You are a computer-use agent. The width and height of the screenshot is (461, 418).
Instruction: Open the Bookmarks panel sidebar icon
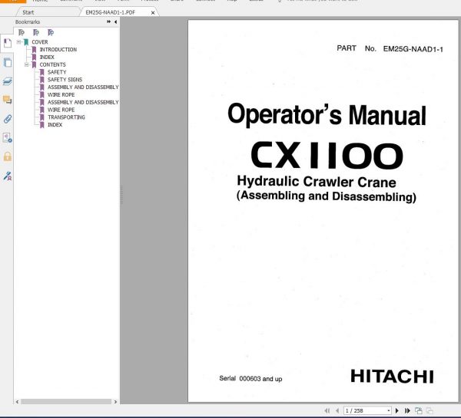click(8, 43)
